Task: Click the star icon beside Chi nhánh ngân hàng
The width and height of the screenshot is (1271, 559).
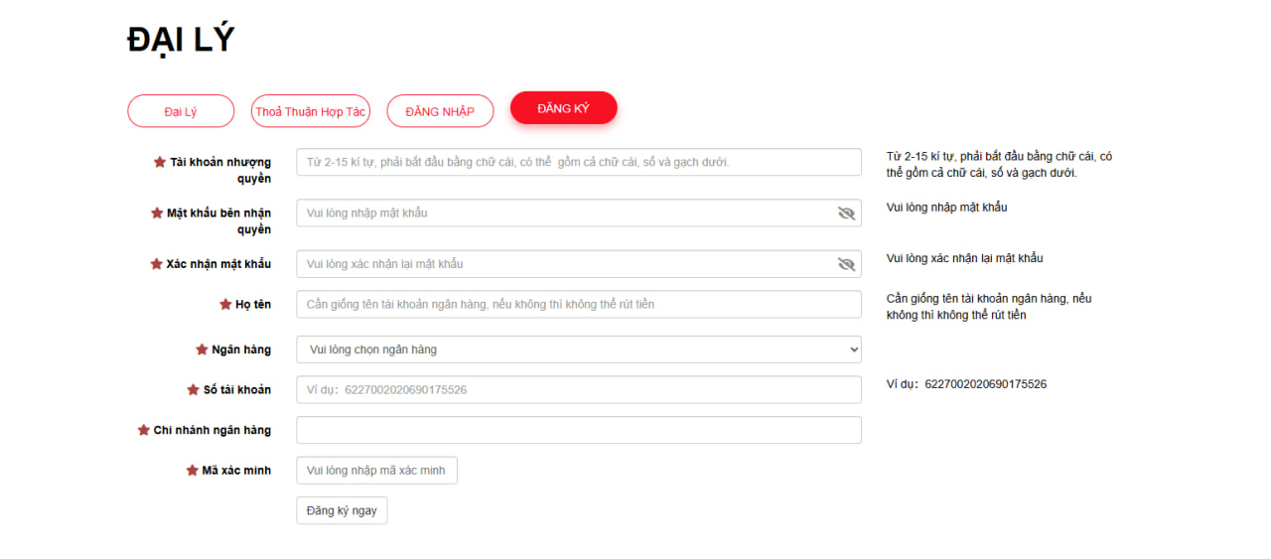Action: [144, 430]
